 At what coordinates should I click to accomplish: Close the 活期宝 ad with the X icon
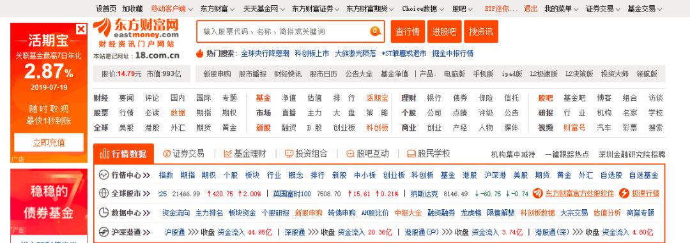click(x=81, y=29)
